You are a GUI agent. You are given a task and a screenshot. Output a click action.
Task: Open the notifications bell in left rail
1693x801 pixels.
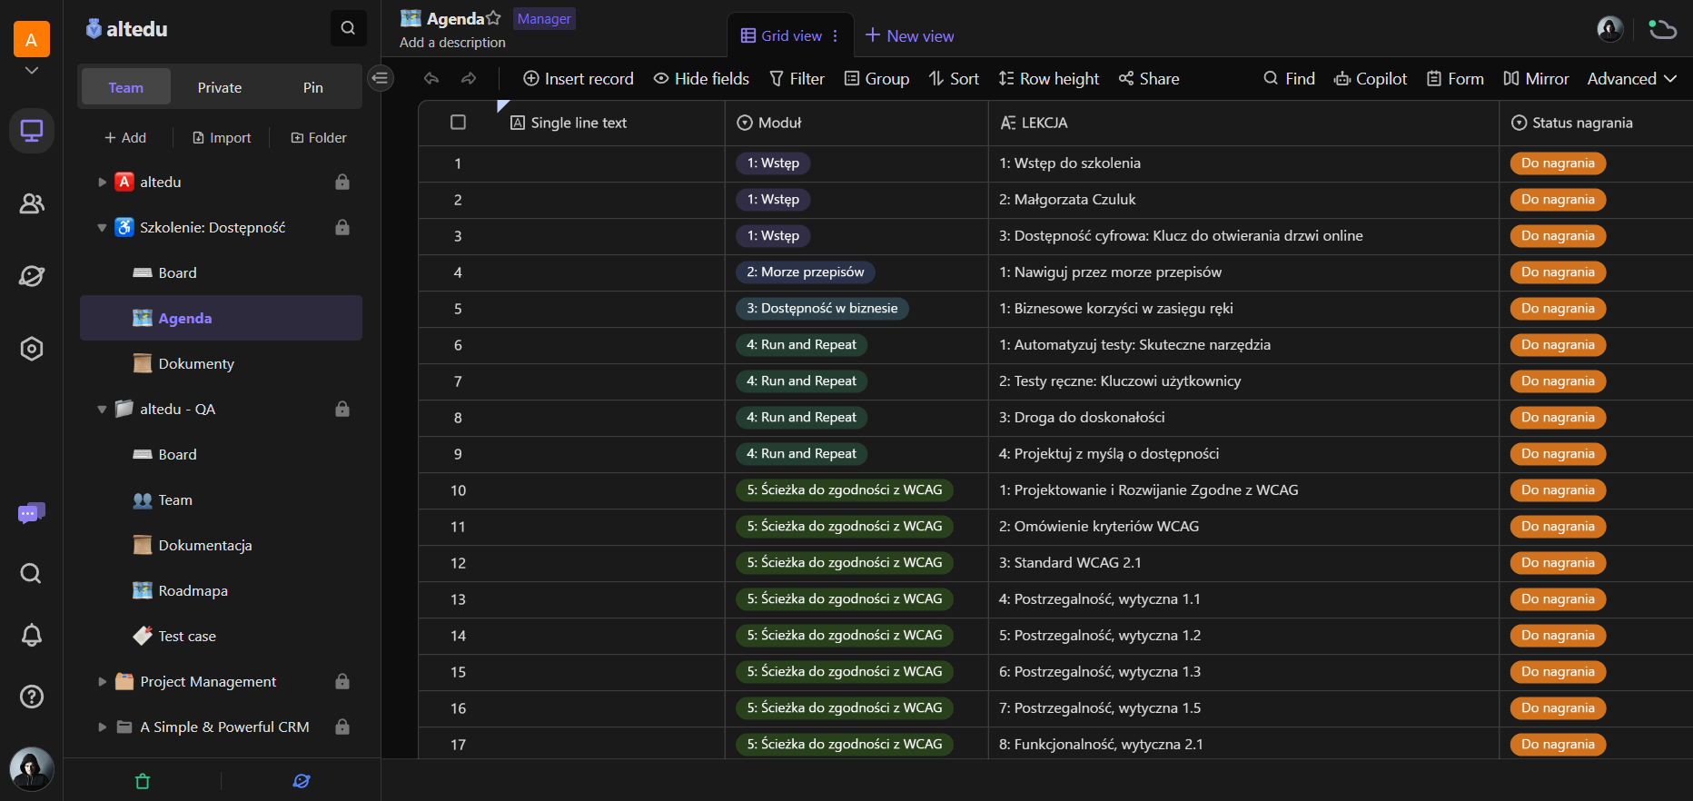coord(32,635)
